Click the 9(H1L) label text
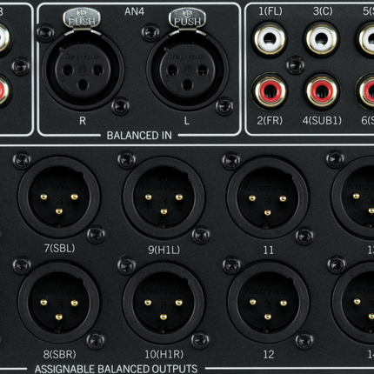374x374 pixels. click(164, 250)
